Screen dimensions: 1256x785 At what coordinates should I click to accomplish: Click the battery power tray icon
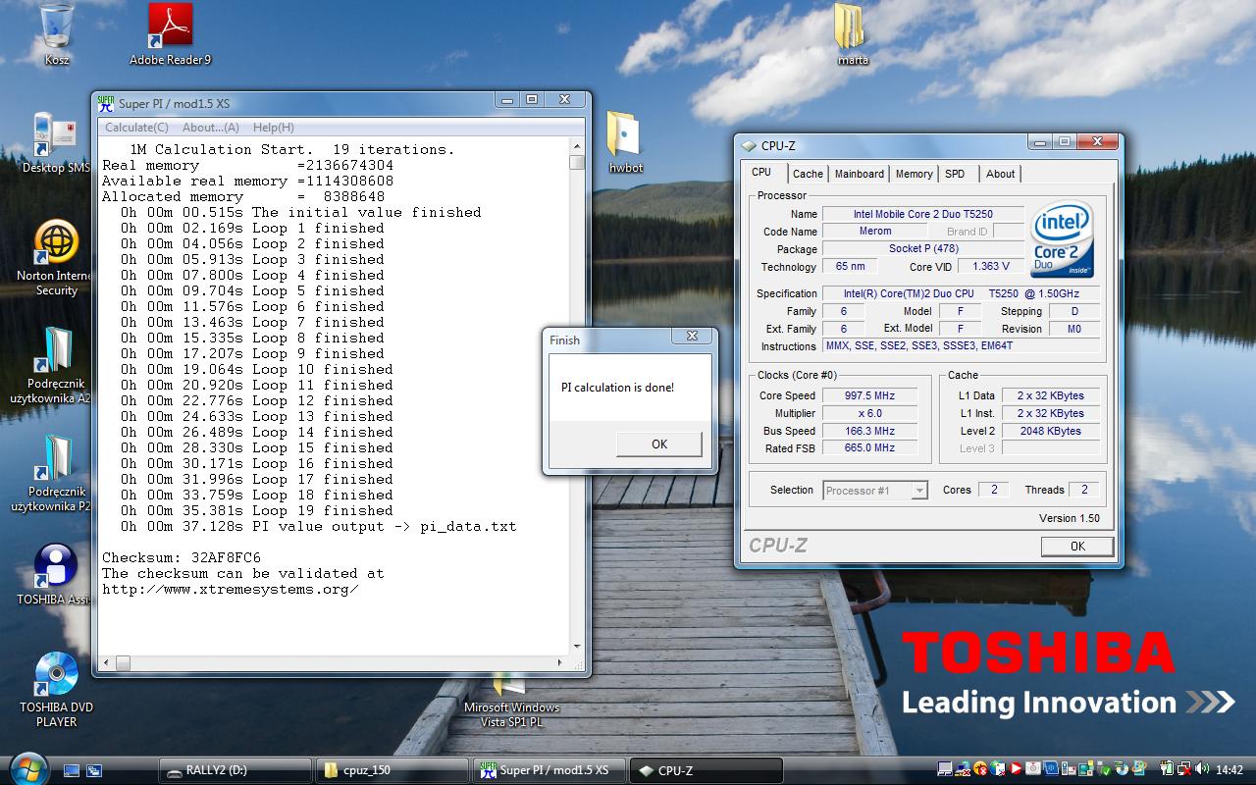pos(1168,769)
